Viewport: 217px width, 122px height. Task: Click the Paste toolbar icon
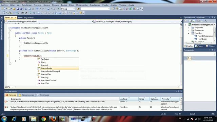(x=33, y=9)
